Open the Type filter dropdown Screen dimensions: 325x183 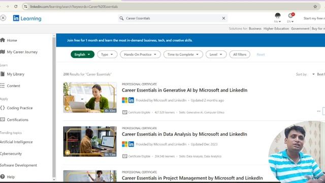point(107,54)
